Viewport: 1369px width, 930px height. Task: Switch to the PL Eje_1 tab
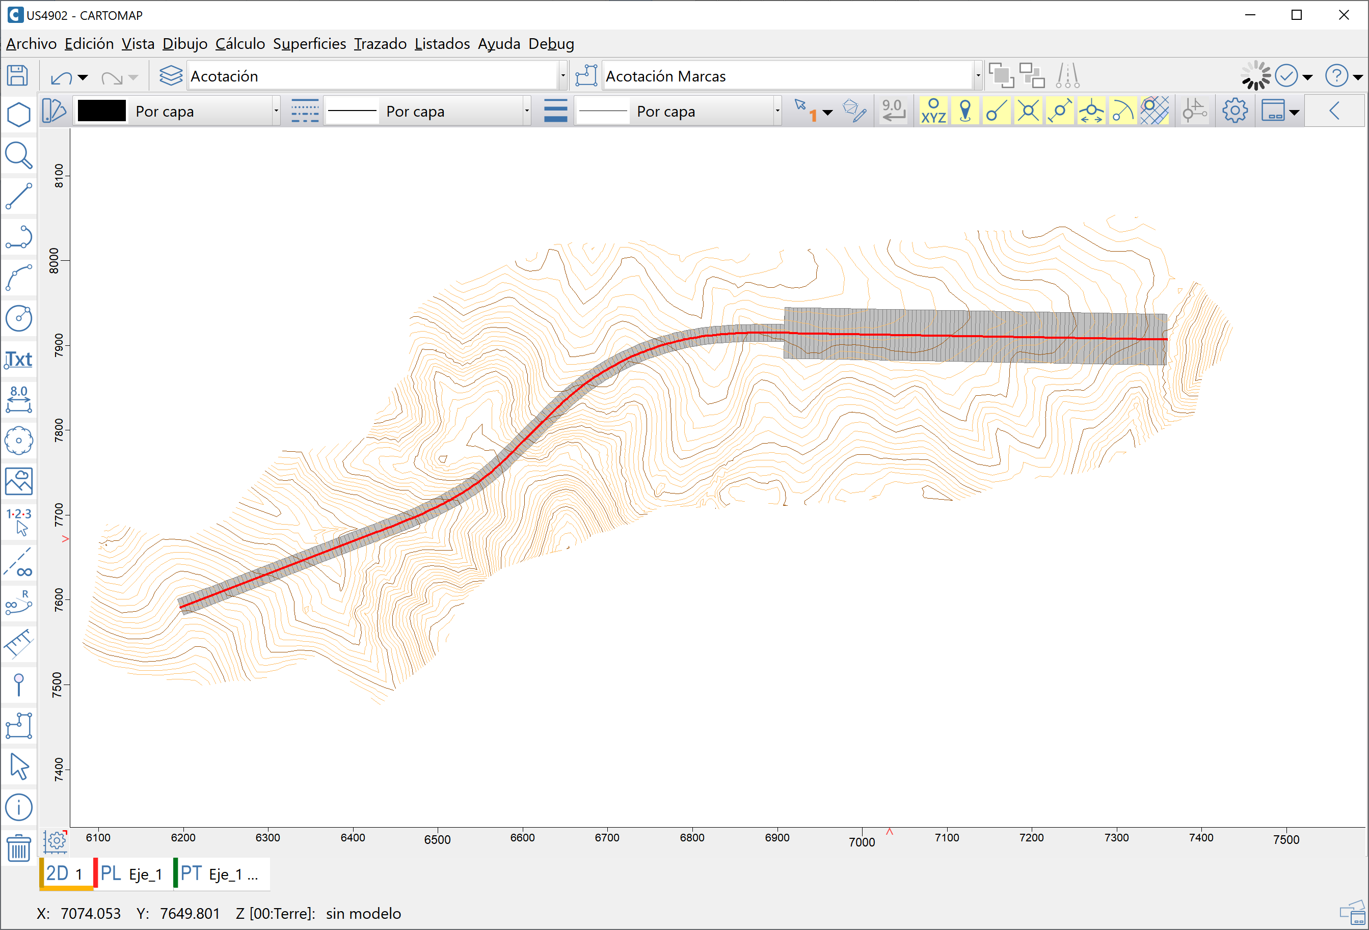(x=132, y=873)
